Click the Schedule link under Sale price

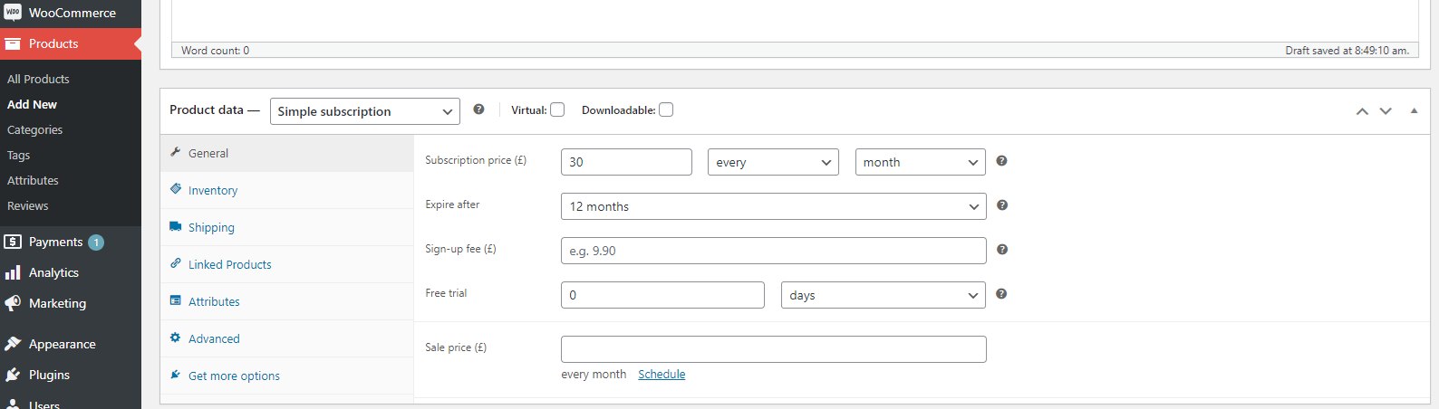pyautogui.click(x=662, y=374)
